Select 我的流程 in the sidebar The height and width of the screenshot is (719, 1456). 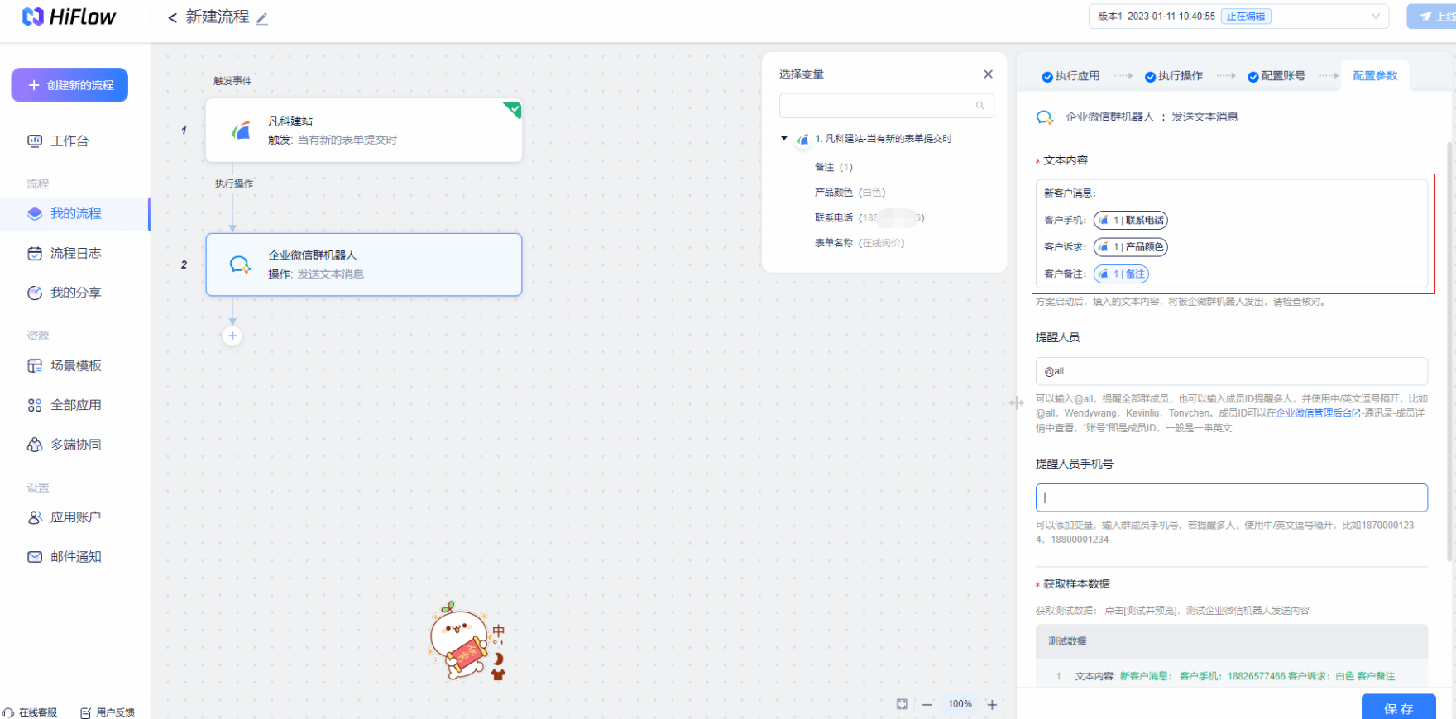click(74, 213)
